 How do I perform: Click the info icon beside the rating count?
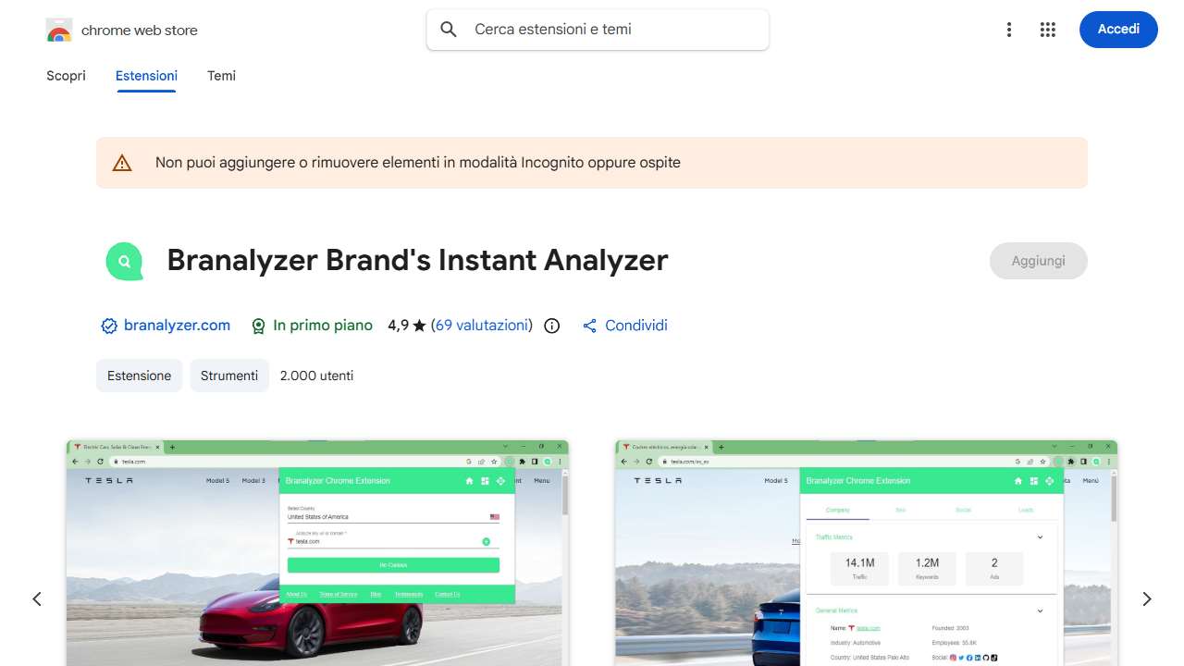click(551, 326)
